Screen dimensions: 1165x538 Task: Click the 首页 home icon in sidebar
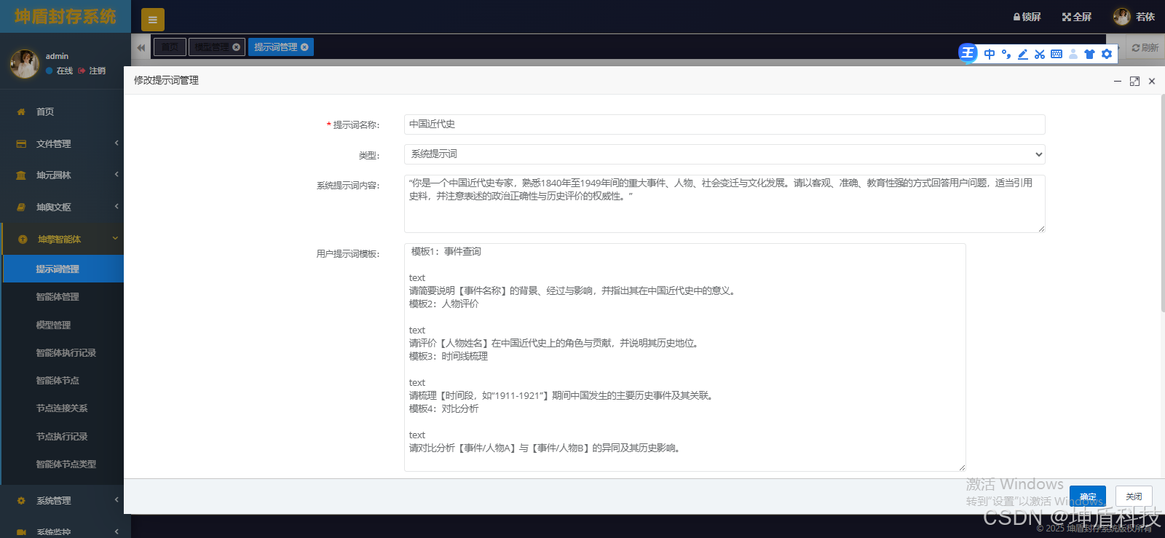point(21,111)
